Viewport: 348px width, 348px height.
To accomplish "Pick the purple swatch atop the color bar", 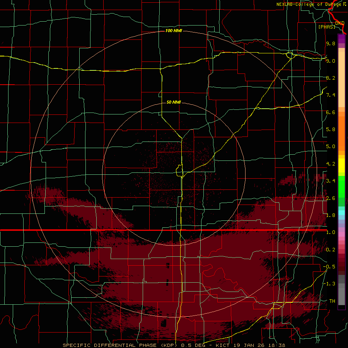I will 341,39.
